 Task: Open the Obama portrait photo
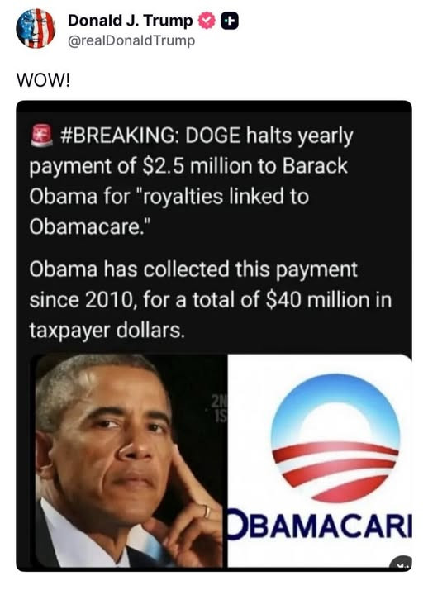(129, 460)
